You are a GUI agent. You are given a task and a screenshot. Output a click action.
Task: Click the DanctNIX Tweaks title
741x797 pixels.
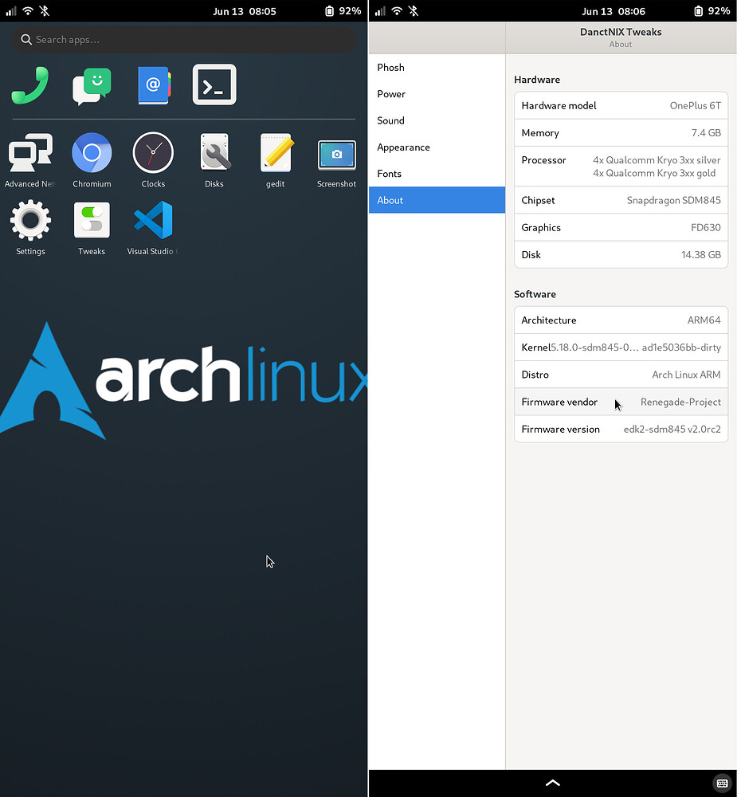(x=621, y=32)
